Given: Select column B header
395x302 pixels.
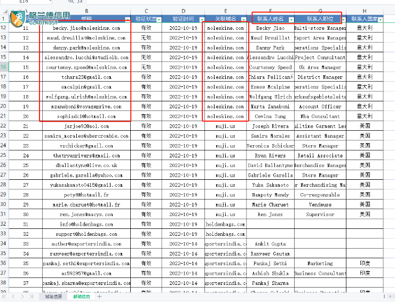Looking at the screenshot, I should pos(86,11).
